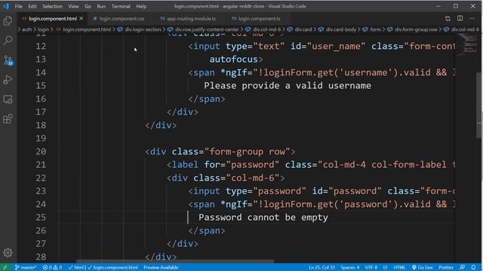Select the login.component.html tab
Screen dimensions: 483x271
click(x=52, y=19)
